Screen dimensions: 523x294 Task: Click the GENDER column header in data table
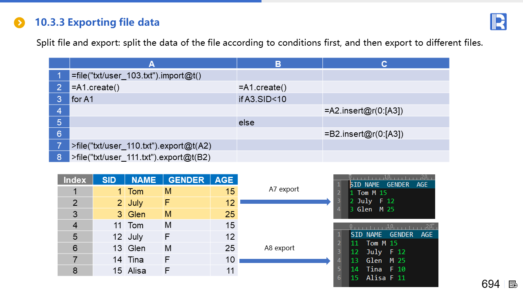(x=186, y=180)
